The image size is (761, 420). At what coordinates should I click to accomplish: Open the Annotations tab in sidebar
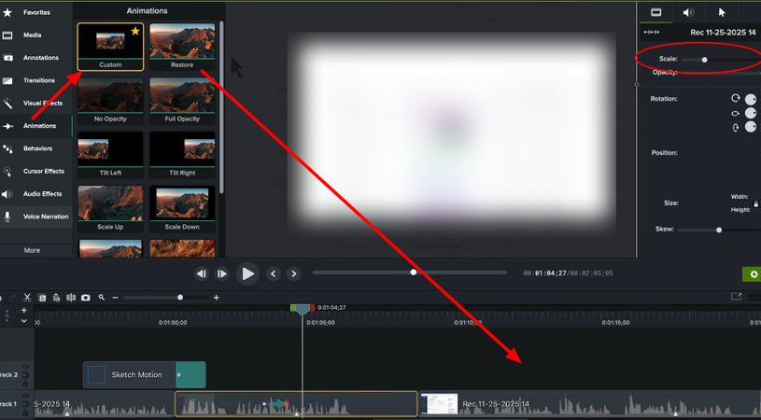coord(35,58)
